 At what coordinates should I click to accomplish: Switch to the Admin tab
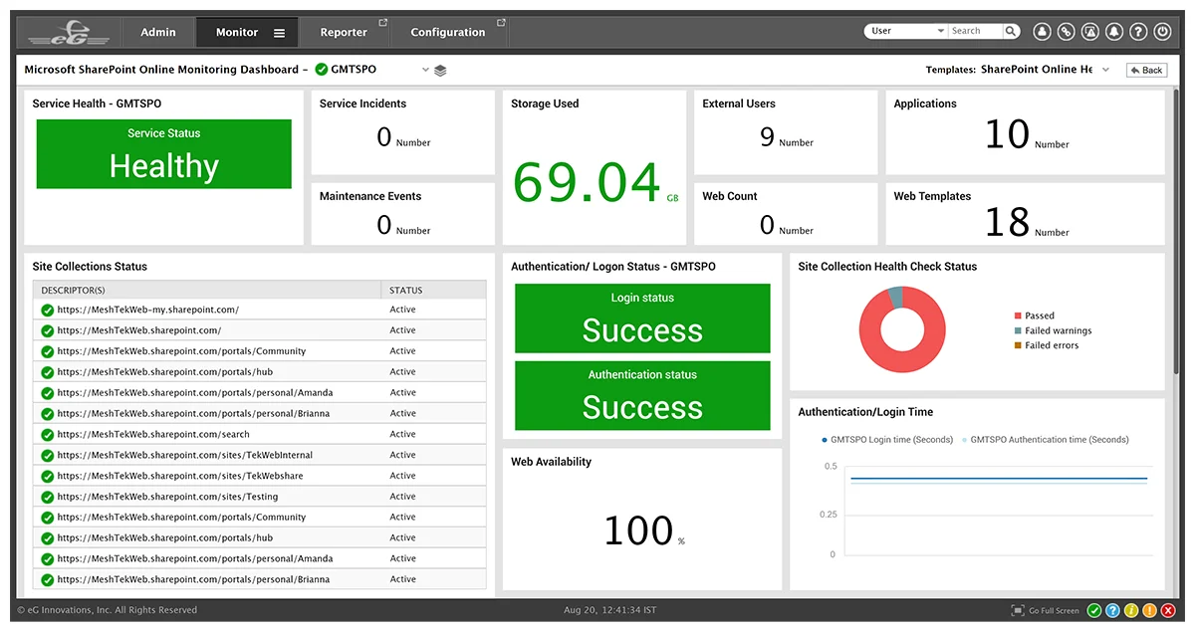[157, 32]
